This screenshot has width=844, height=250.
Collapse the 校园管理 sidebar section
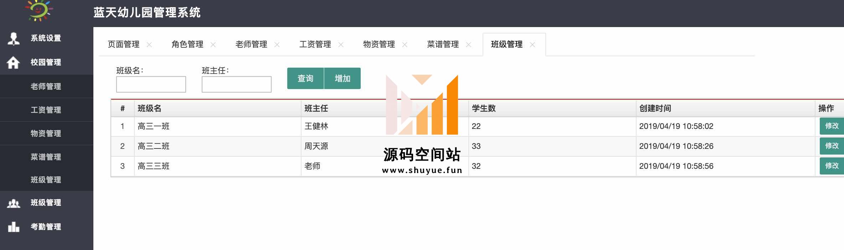46,62
